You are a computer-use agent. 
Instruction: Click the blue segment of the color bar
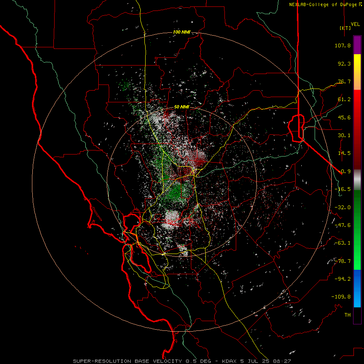point(357,288)
